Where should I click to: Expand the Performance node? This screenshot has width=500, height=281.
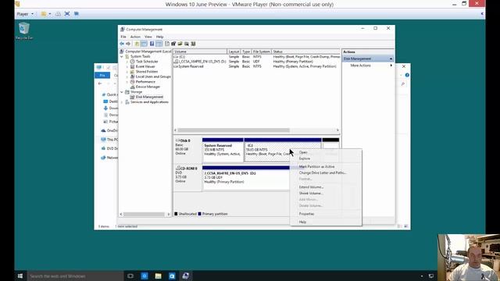tap(127, 82)
